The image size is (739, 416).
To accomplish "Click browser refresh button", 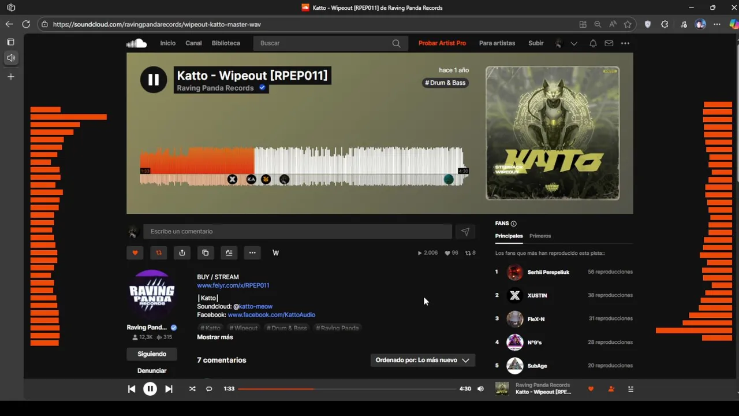I will pos(26,24).
